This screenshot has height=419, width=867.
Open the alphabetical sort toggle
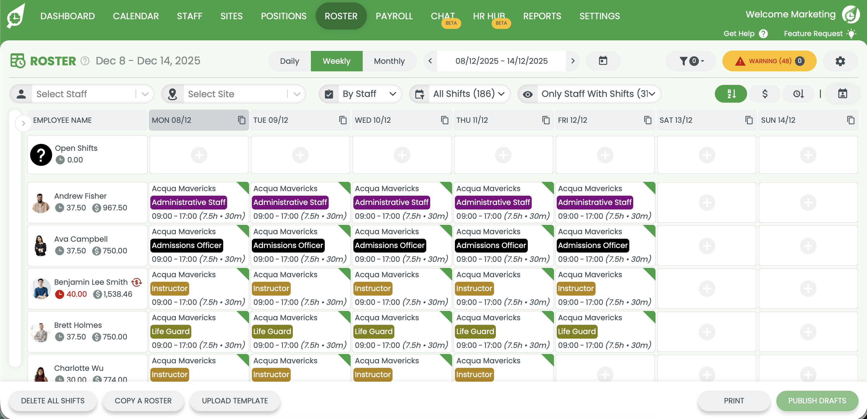pos(730,94)
